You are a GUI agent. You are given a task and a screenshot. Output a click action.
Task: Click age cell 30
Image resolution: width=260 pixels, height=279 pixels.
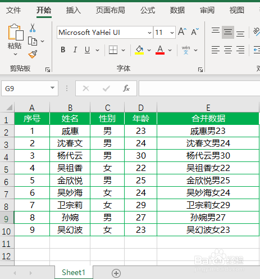click(141, 156)
